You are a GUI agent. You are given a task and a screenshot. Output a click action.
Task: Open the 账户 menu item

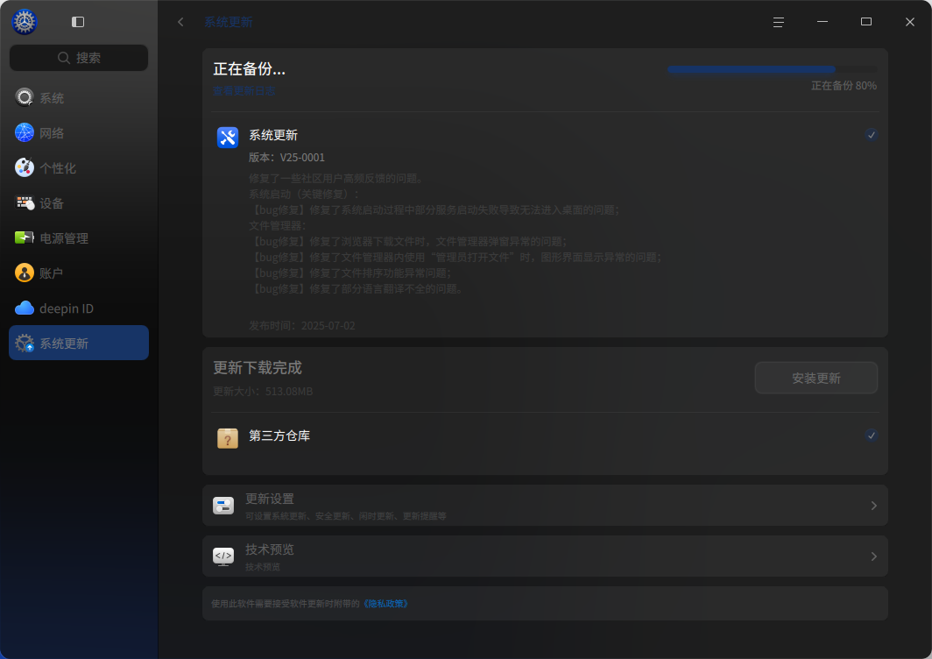[79, 273]
